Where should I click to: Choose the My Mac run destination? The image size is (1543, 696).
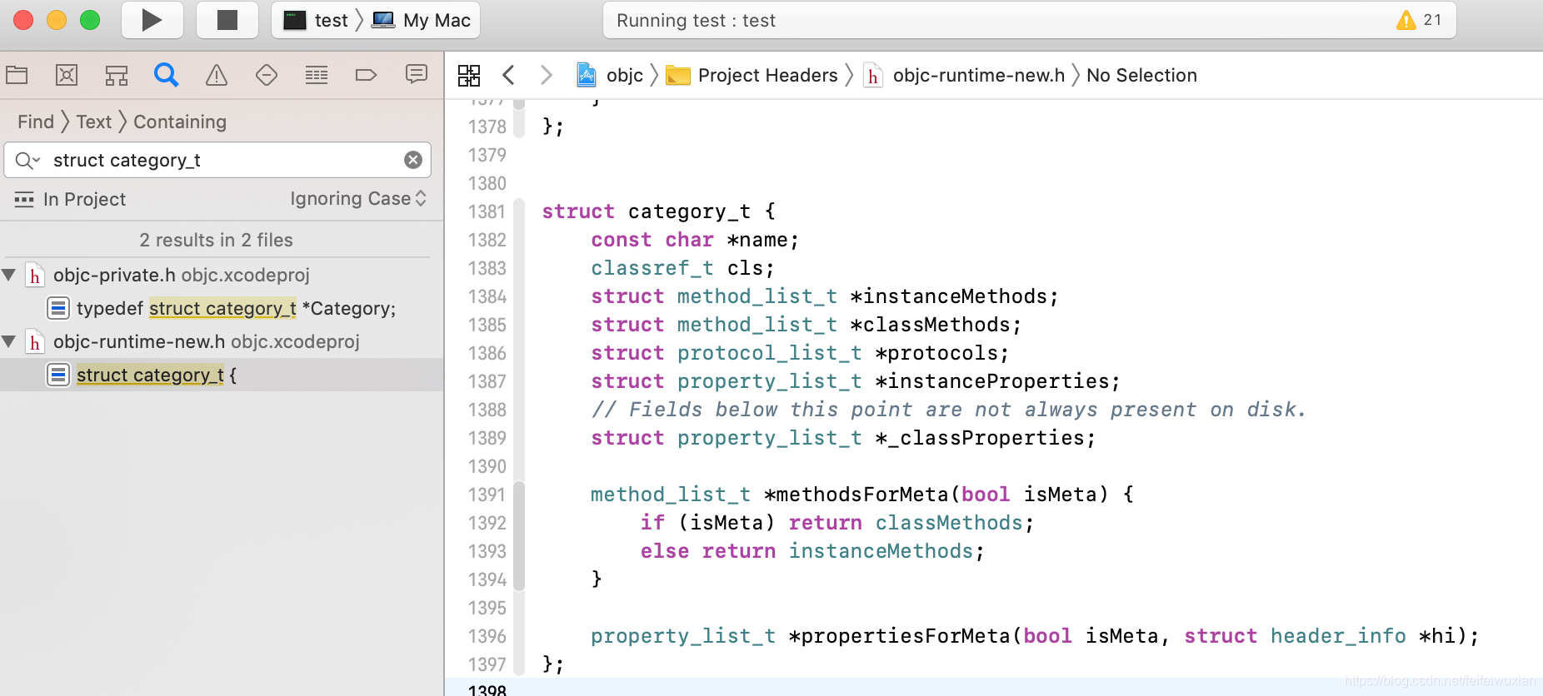coord(422,20)
